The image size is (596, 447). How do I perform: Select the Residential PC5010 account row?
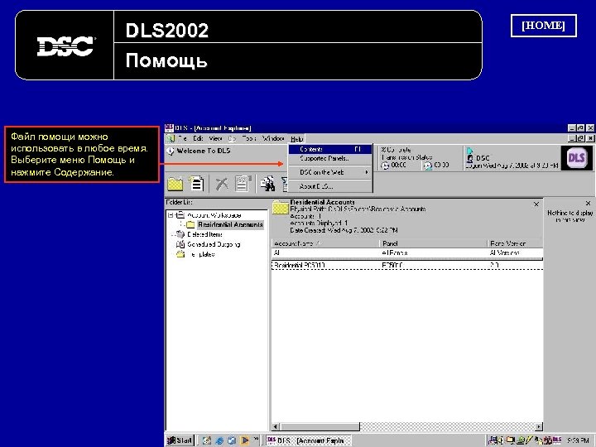pyautogui.click(x=407, y=266)
